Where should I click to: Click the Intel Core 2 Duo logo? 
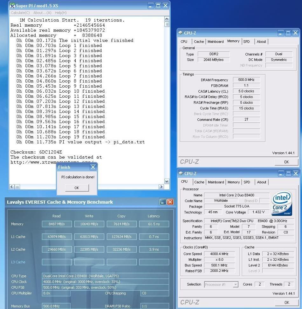(x=282, y=204)
